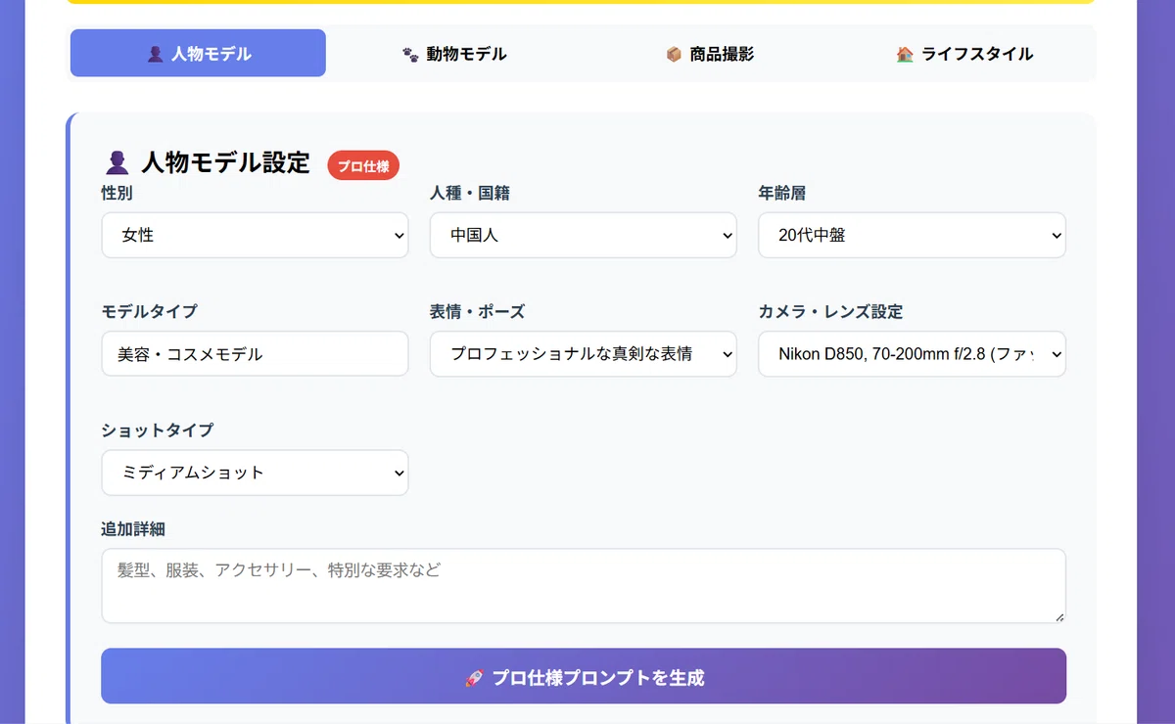Click the カメラ・レンズ設定 label
Viewport: 1175px width, 724px height.
tap(830, 312)
